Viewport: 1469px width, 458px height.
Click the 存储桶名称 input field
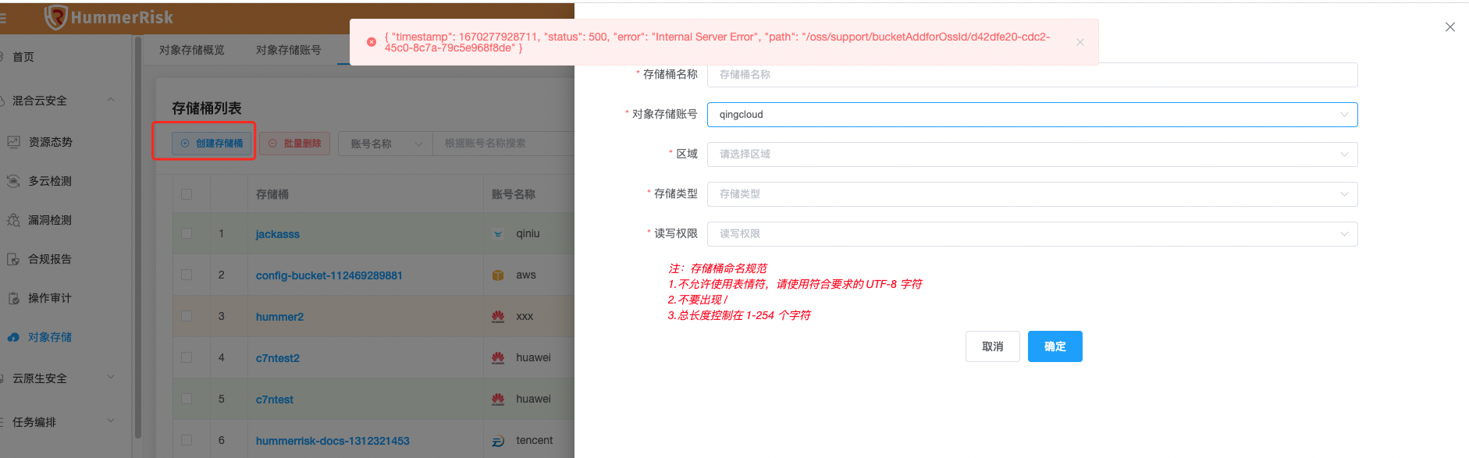[x=1032, y=75]
